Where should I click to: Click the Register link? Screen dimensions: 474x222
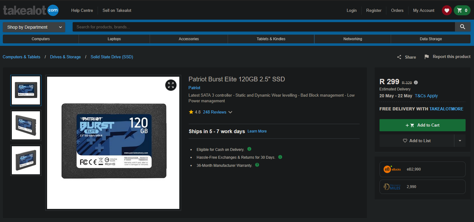point(374,10)
